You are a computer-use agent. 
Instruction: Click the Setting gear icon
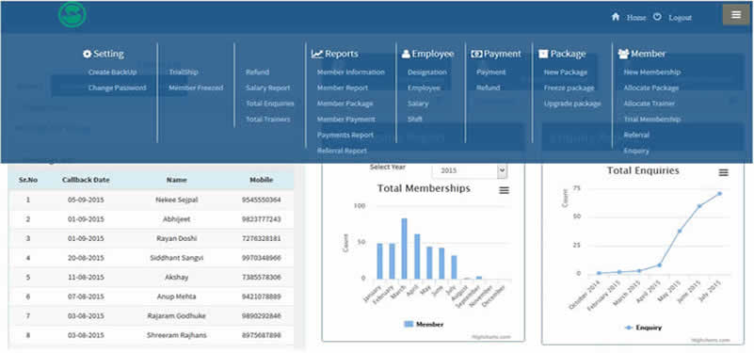tap(87, 55)
